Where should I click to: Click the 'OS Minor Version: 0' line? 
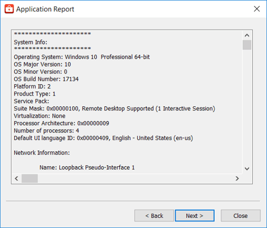coord(40,72)
